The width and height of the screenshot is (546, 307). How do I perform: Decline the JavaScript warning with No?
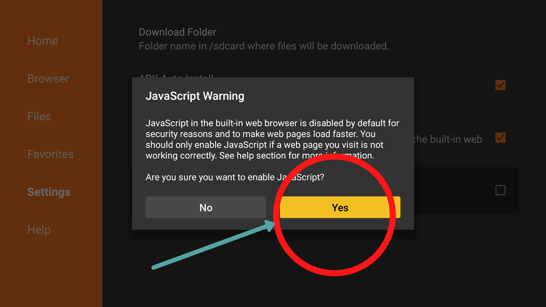[x=206, y=207]
